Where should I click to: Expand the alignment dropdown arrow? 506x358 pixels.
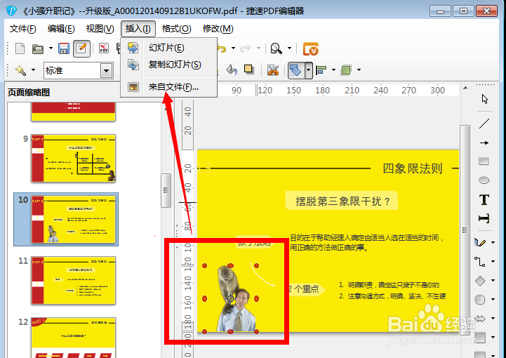pyautogui.click(x=333, y=70)
